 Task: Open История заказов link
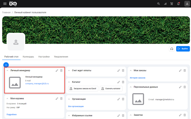[138, 78]
